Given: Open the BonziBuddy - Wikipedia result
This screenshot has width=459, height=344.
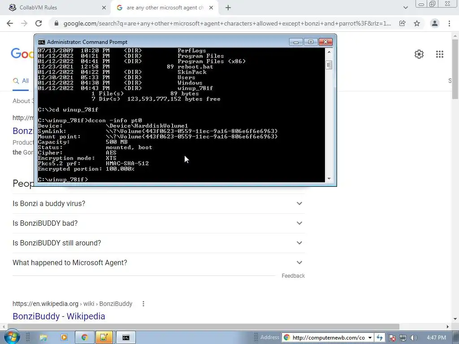Looking at the screenshot, I should pos(59,316).
